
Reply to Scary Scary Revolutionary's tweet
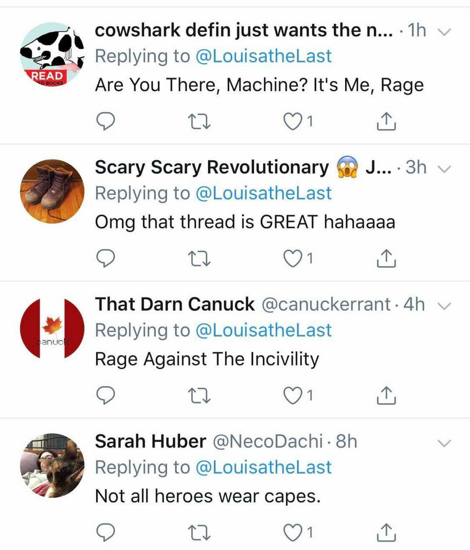tap(105, 259)
